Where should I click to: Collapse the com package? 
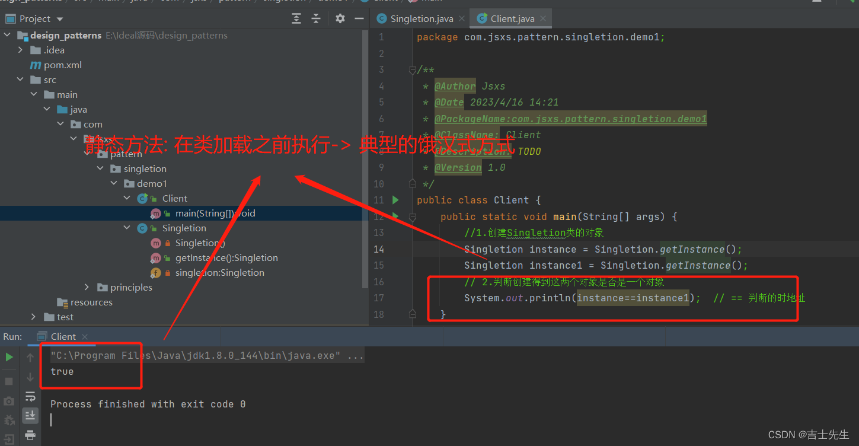point(60,125)
